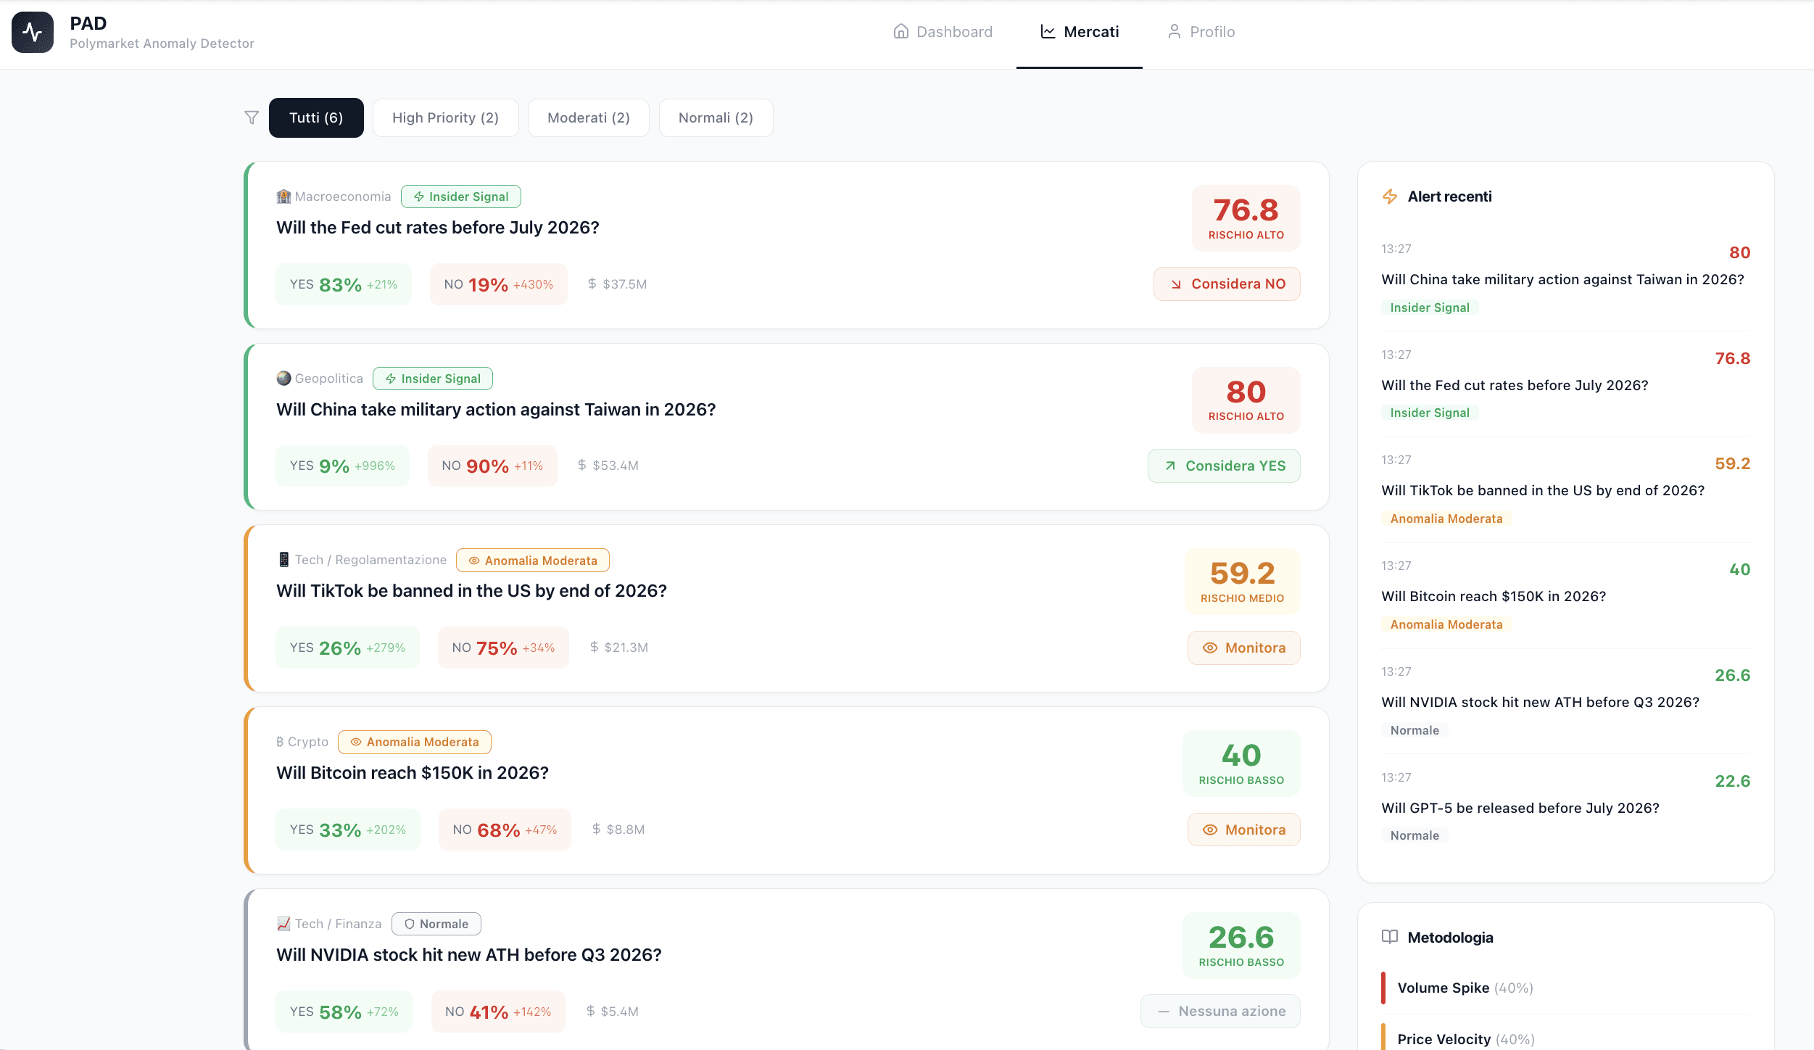
Task: Click the book icon next to Metodologia
Action: point(1390,937)
